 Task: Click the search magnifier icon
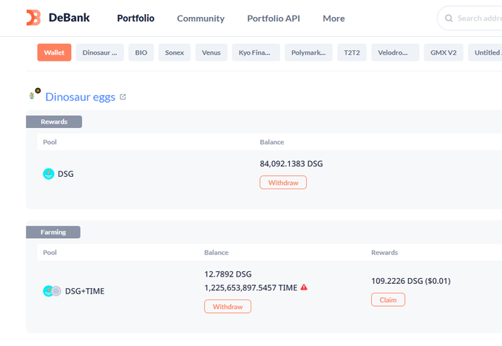pos(449,18)
